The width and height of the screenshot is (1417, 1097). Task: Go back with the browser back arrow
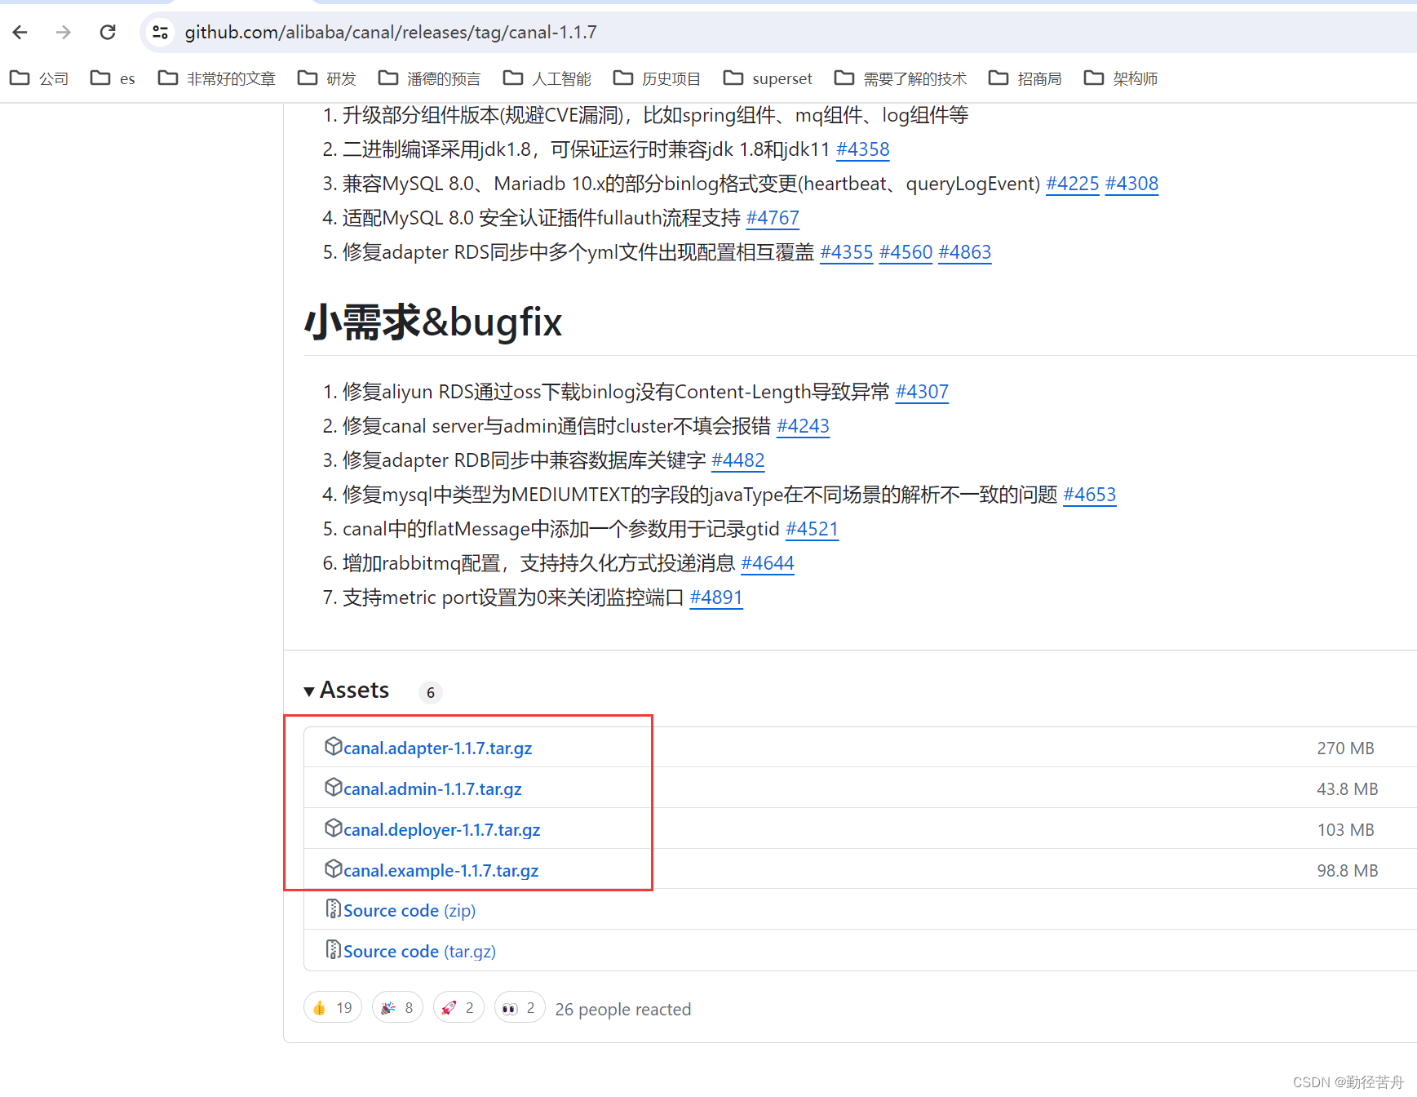click(20, 32)
